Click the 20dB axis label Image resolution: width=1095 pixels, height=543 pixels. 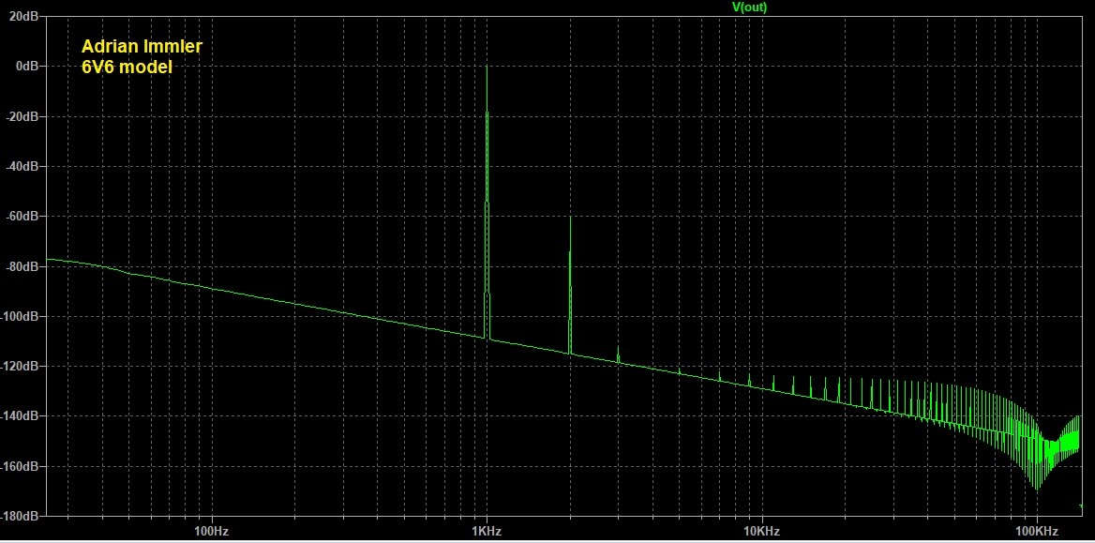tap(24, 16)
